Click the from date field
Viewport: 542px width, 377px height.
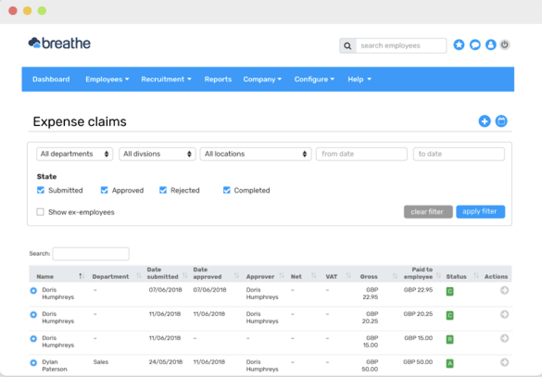pyautogui.click(x=361, y=154)
